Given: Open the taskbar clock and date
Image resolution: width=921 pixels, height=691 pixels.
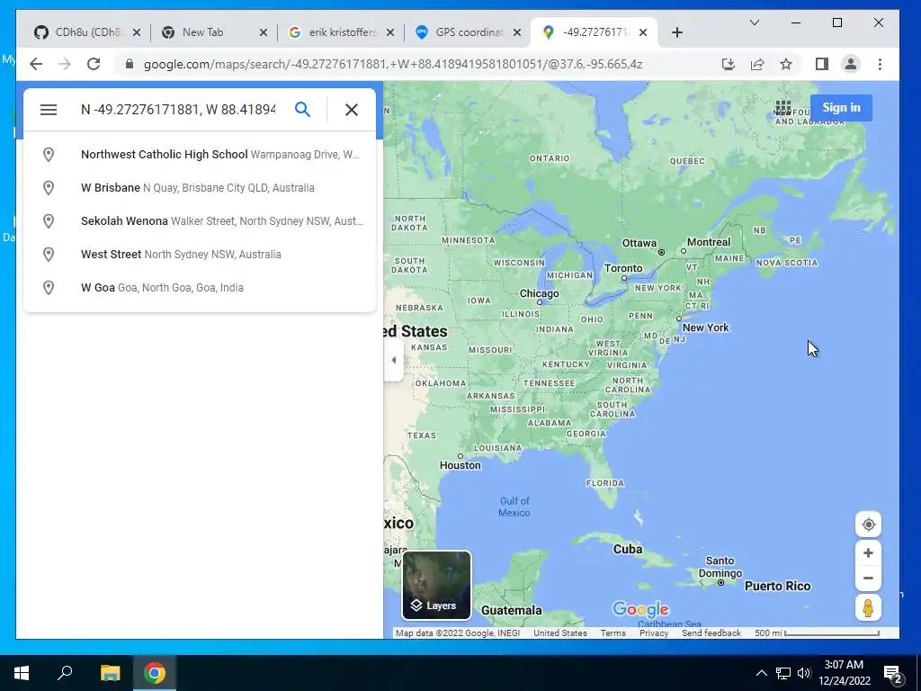Looking at the screenshot, I should (844, 673).
